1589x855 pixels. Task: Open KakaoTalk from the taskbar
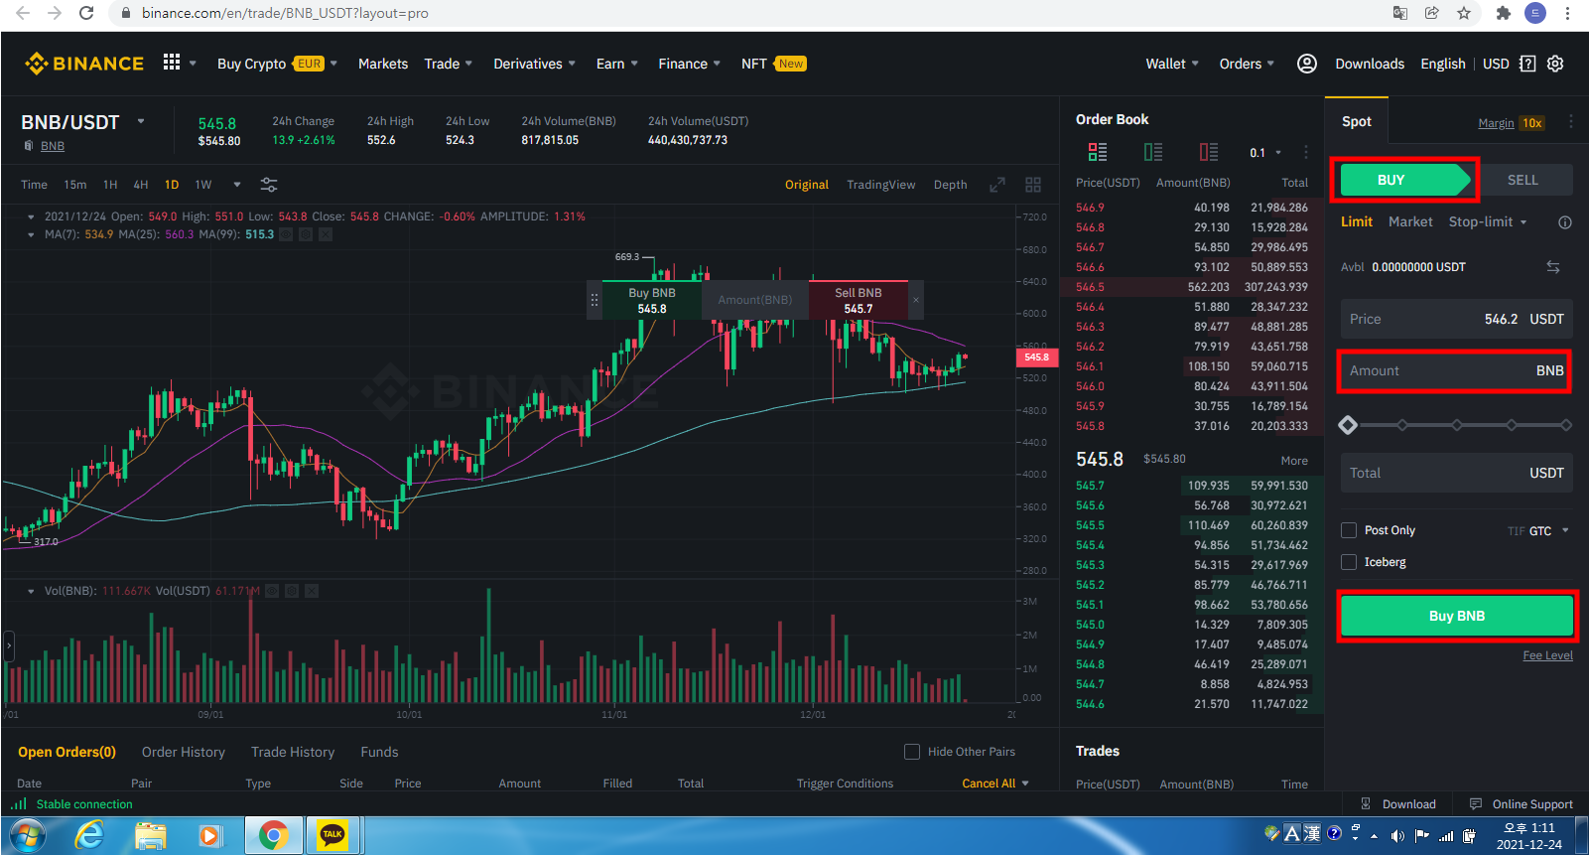coord(332,835)
